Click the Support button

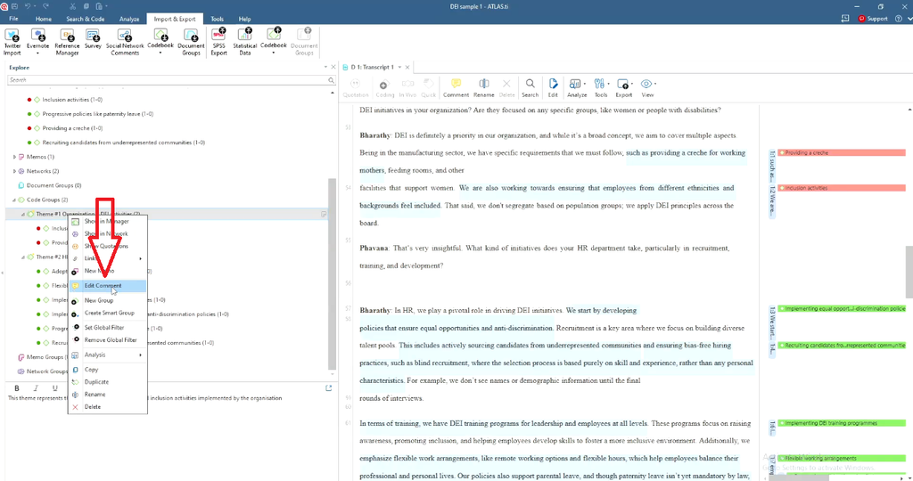tap(873, 19)
